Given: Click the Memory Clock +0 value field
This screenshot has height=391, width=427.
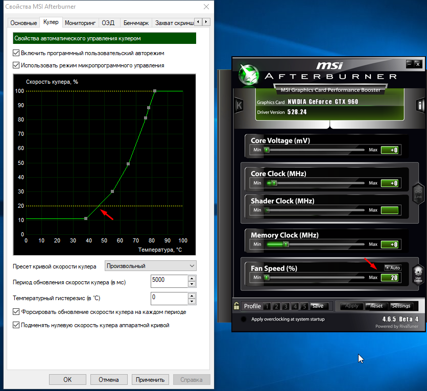Looking at the screenshot, I should tap(390, 245).
